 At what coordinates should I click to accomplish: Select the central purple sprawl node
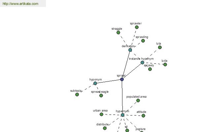pos(122,79)
